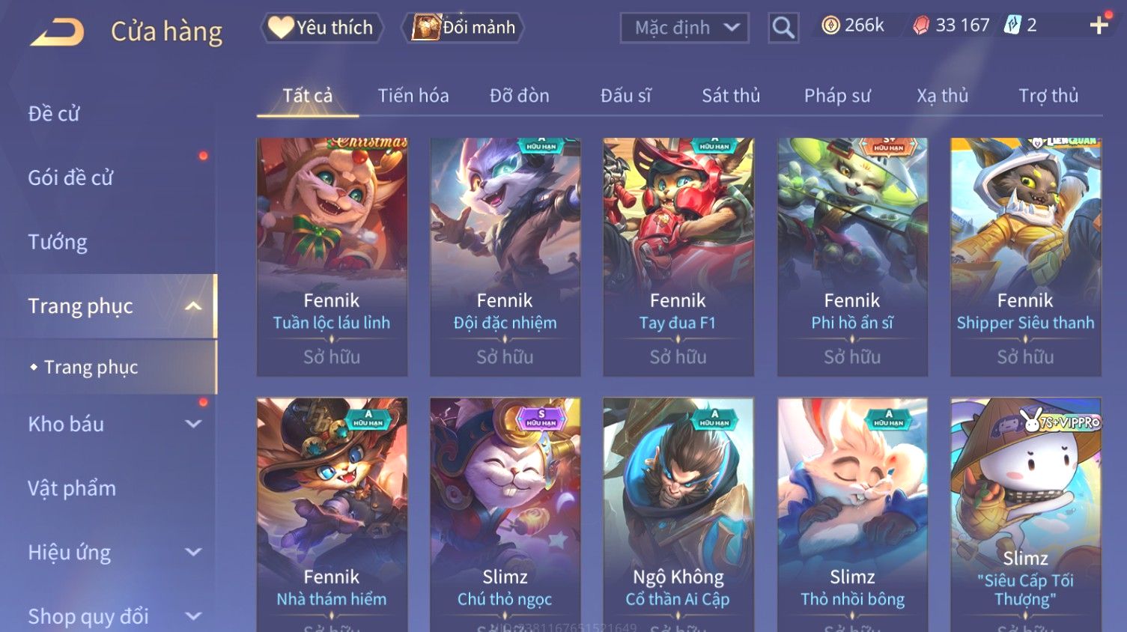Screen dimensions: 1127x632
Task: Expand the Kho báu sidebar section
Action: pos(193,424)
